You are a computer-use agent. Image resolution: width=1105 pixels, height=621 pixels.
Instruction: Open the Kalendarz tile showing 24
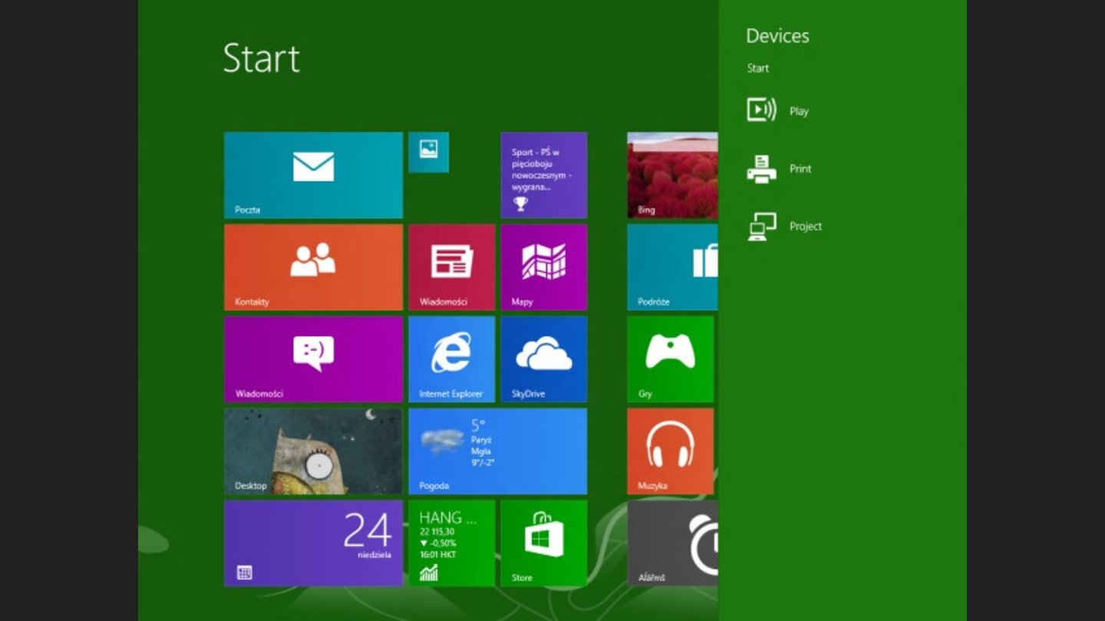[312, 543]
